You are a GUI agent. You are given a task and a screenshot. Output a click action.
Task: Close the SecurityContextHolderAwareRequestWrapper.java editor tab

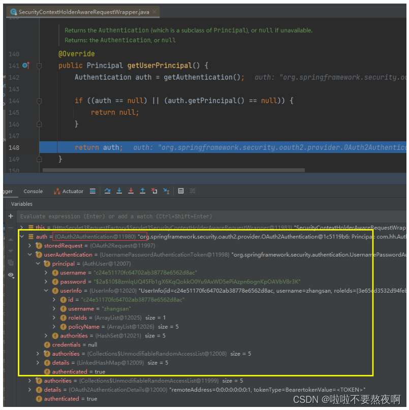coord(154,12)
